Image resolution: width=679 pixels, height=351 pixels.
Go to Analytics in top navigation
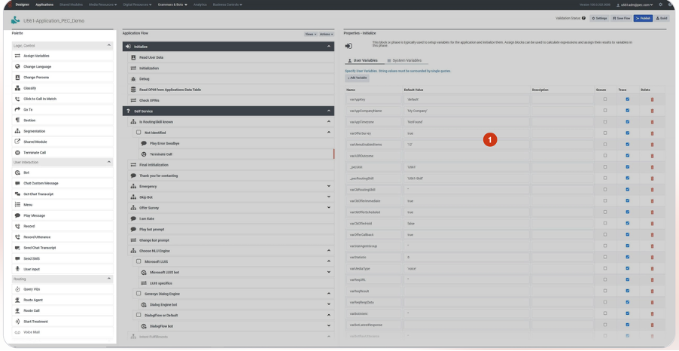coord(200,5)
